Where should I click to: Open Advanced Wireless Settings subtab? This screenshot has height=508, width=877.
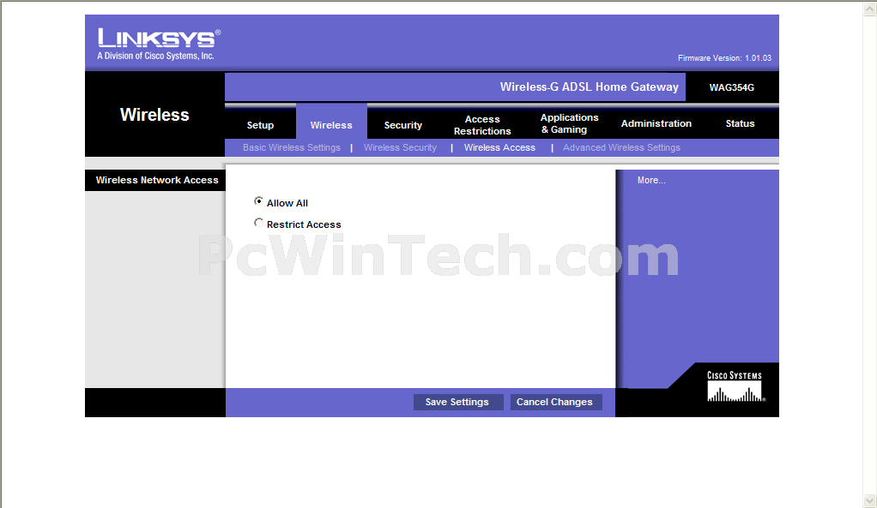[x=621, y=147]
